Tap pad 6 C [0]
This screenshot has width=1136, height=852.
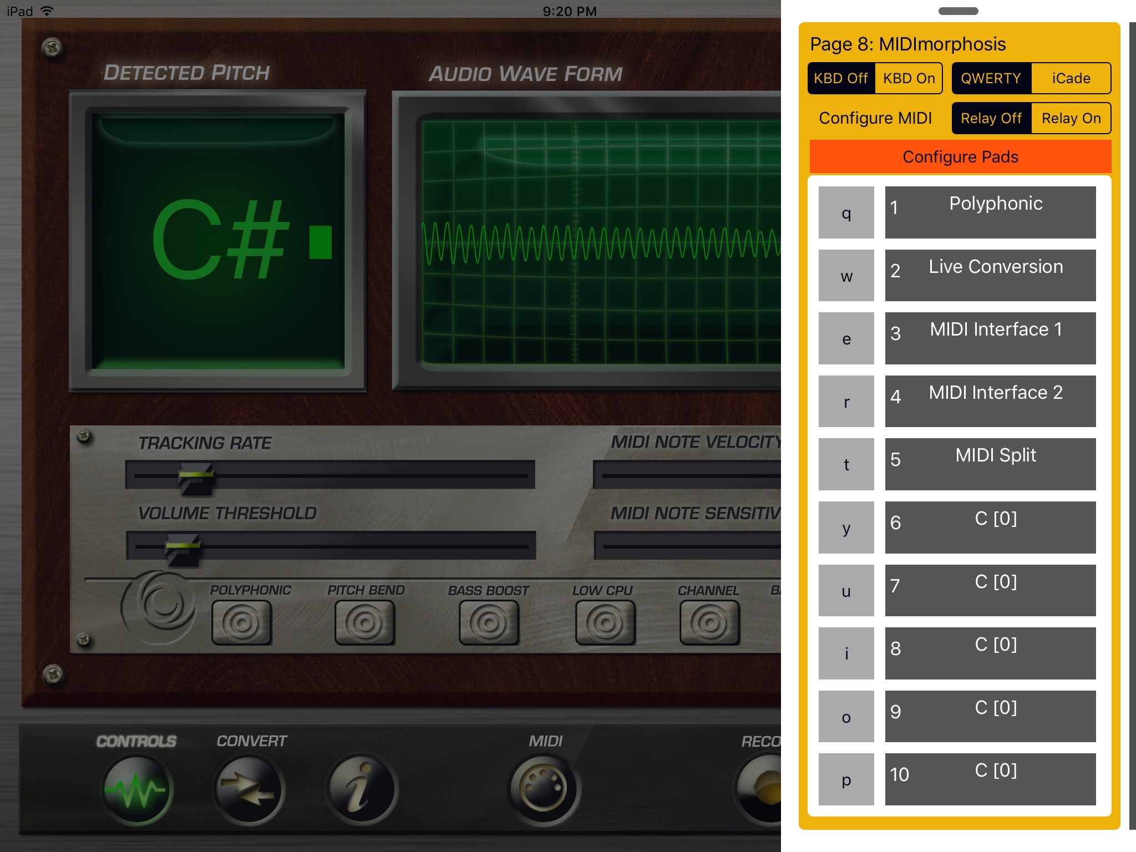click(x=990, y=528)
